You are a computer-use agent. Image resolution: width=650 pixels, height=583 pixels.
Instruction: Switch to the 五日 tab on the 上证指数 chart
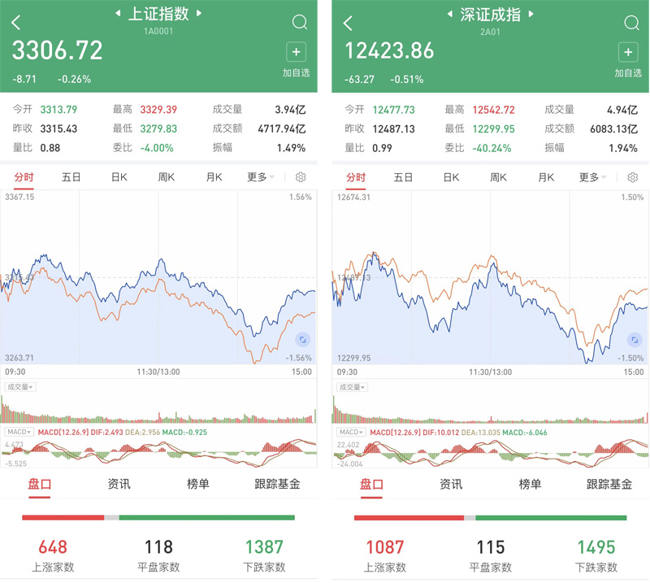click(x=71, y=176)
